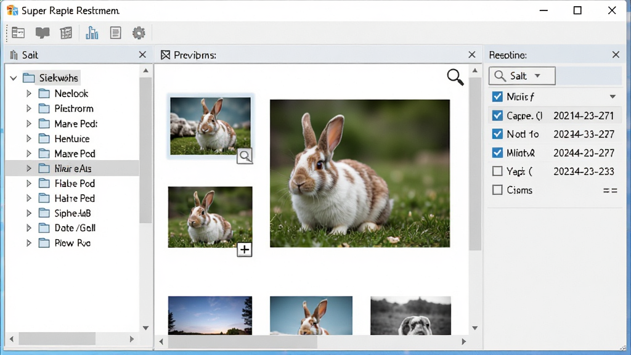This screenshot has height=355, width=631.
Task: Open the dropdown arrow in the Mlciis f row
Action: [x=613, y=97]
